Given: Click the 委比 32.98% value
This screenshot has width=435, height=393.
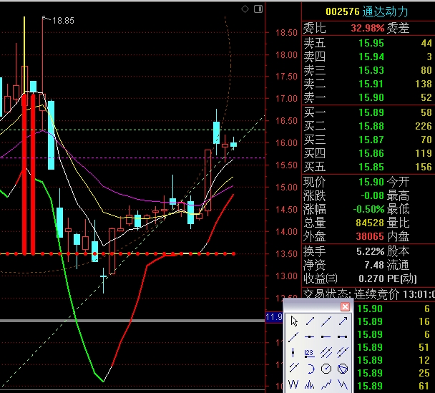Looking at the screenshot, I should 368,28.
